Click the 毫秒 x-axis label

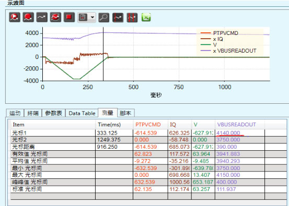click(x=156, y=95)
